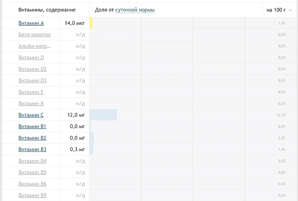The height and width of the screenshot is (201, 298).
Task: Open the Витамин D link
Action: [x=31, y=58]
